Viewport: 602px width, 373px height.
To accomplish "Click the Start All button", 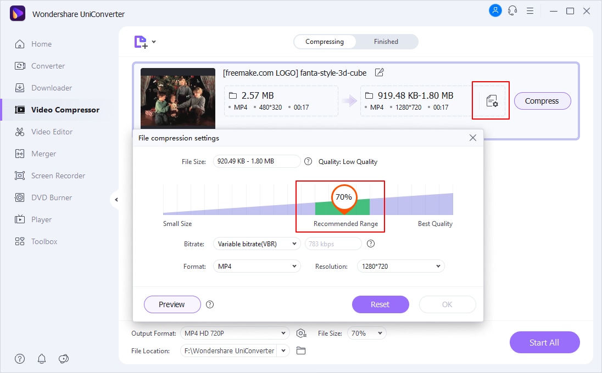I will point(544,342).
